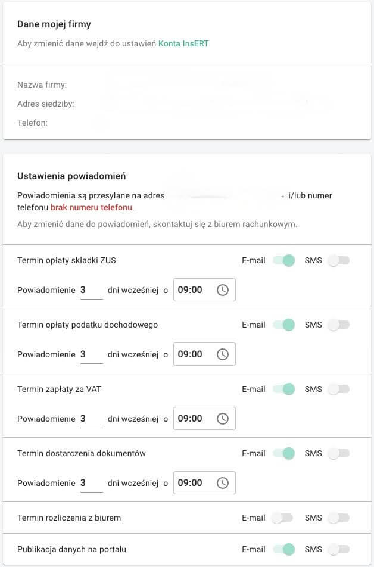Open the Konta InsERT settings link
374x567 pixels.
[x=183, y=43]
